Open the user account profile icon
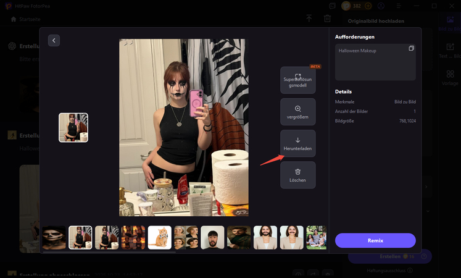Viewport: 461px width, 278px height. (381, 6)
